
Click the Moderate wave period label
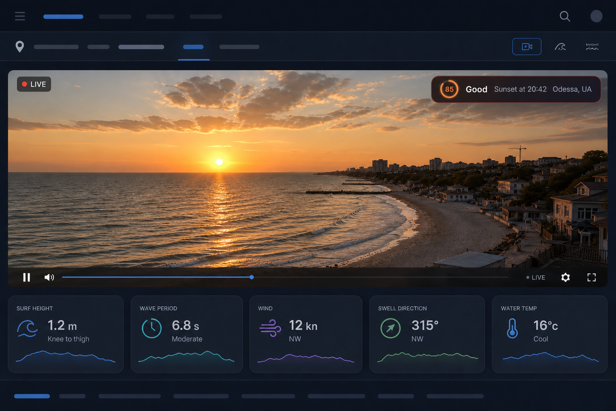coord(187,339)
